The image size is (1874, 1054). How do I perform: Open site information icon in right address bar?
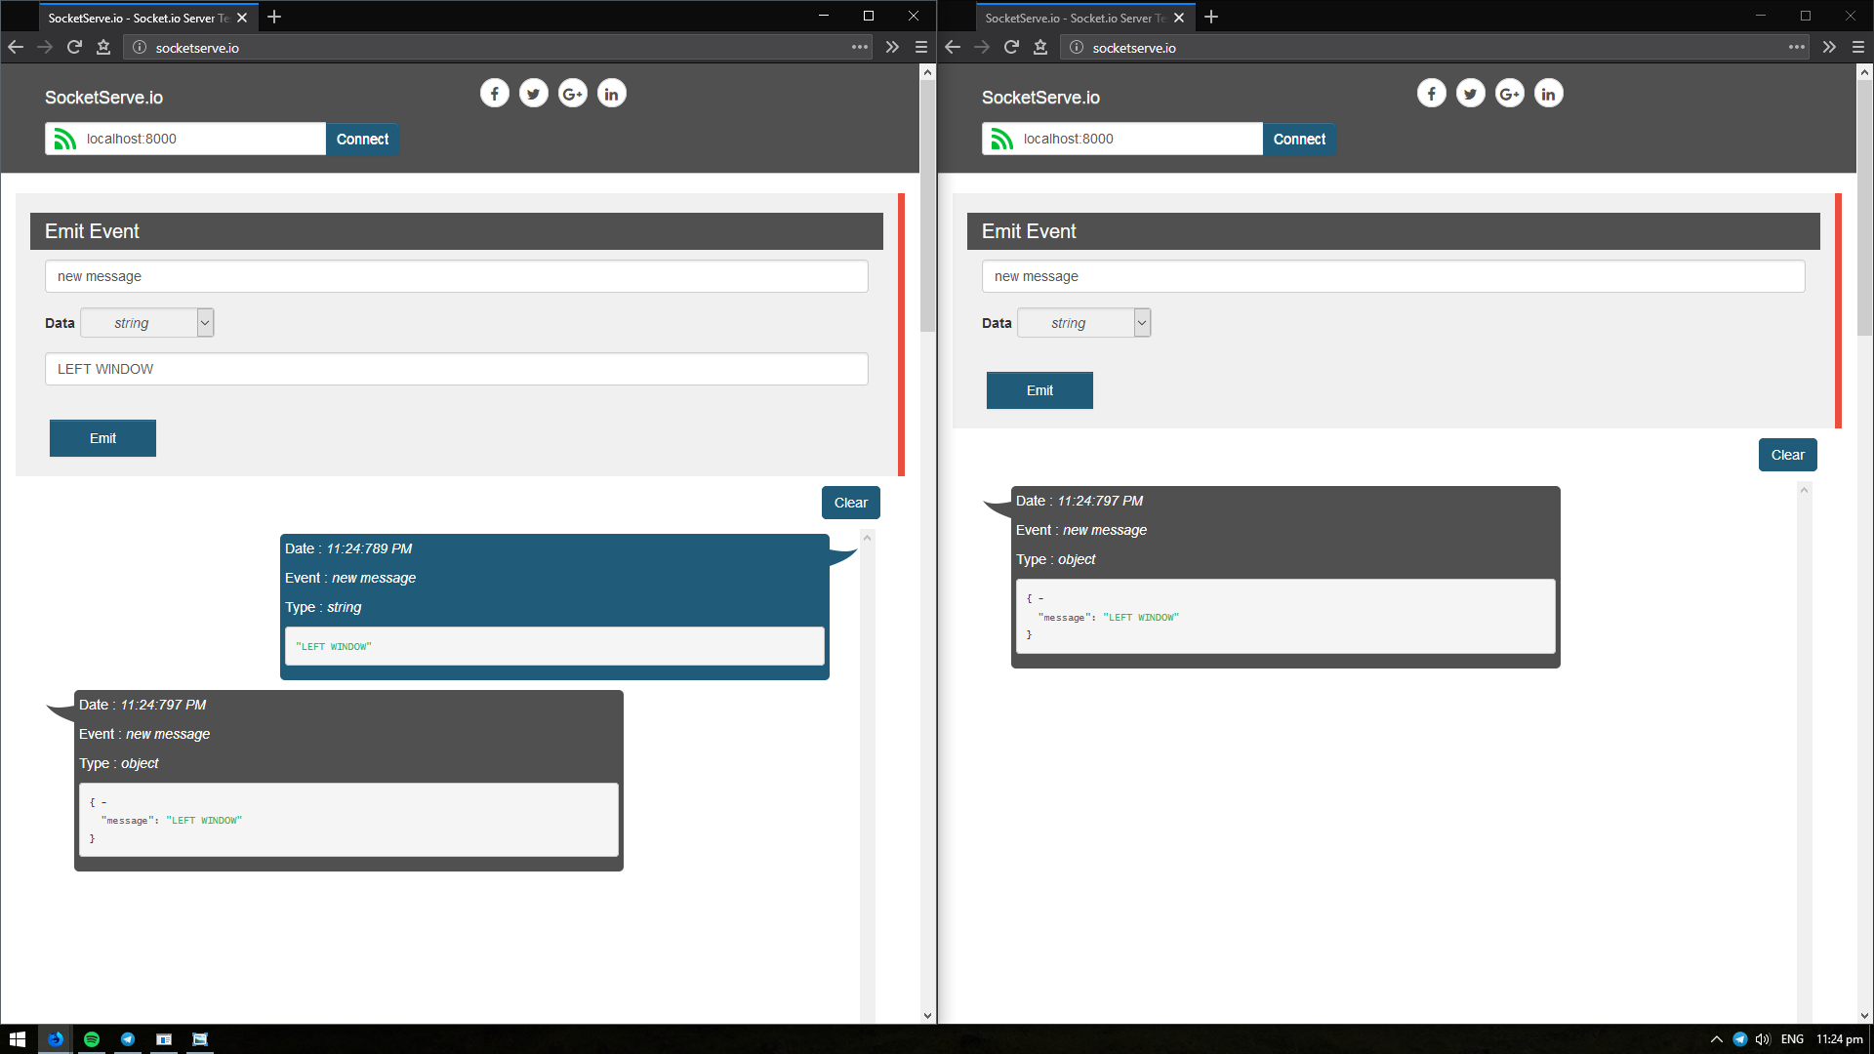pyautogui.click(x=1077, y=47)
